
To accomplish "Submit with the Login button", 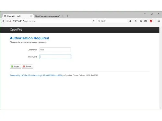I will click(15, 66).
